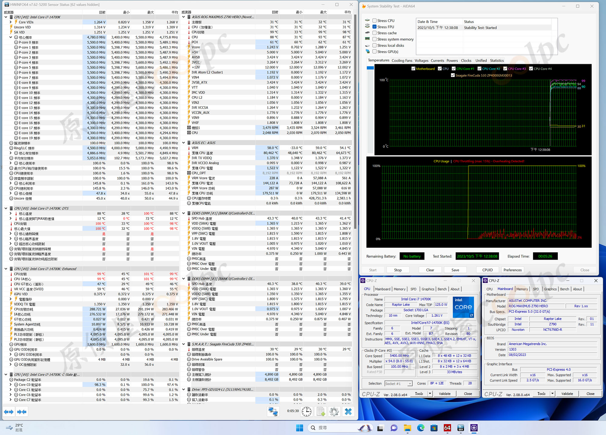Click the HWiNFO sensor list vertical scrollbar
The width and height of the screenshot is (606, 435).
pyautogui.click(x=355, y=121)
